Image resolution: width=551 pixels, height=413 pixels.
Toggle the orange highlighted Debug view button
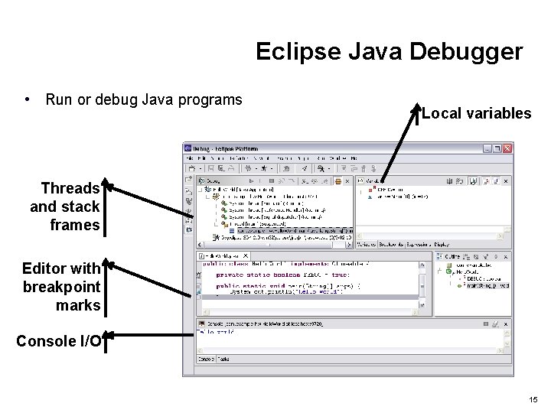pyautogui.click(x=337, y=181)
